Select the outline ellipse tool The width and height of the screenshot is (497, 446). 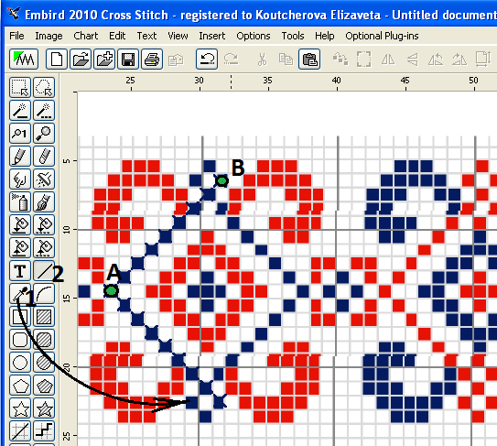[20, 363]
